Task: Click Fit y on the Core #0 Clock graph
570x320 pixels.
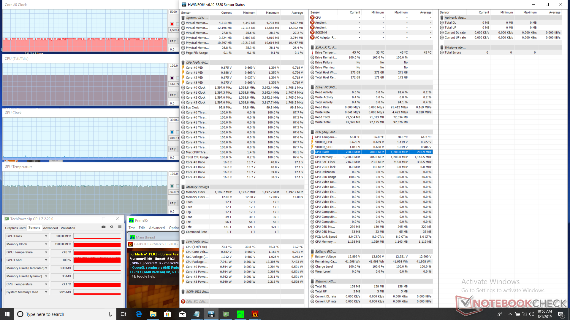Action: [x=173, y=41]
